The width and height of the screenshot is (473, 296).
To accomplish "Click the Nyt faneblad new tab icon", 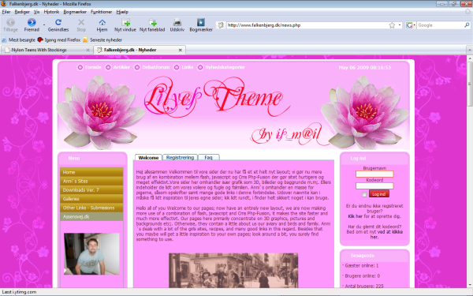I will pos(152,22).
